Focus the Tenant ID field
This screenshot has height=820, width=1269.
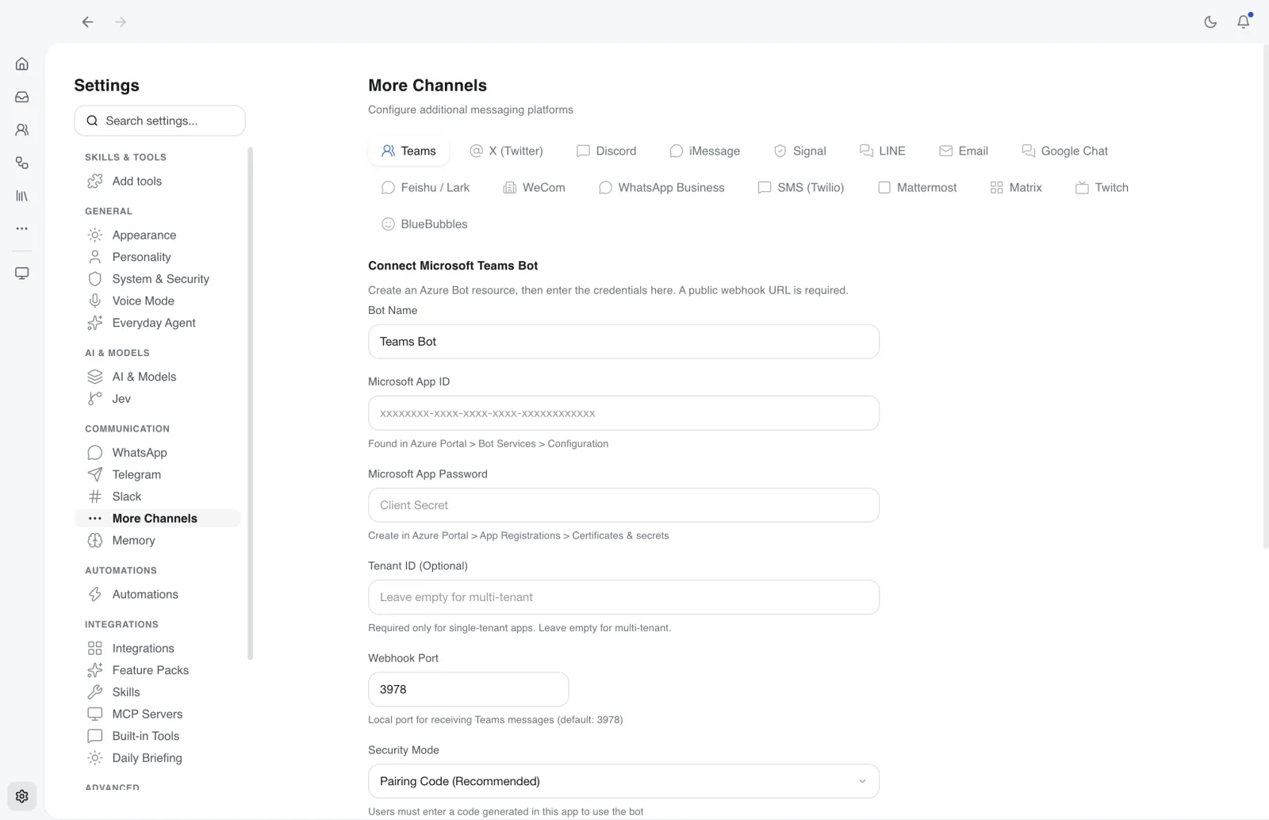623,597
